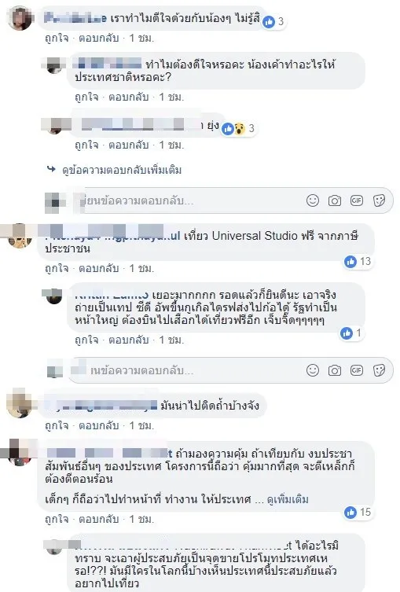
Task: View like and wow reactions on ยุ่ง reply
Action: tap(238, 129)
